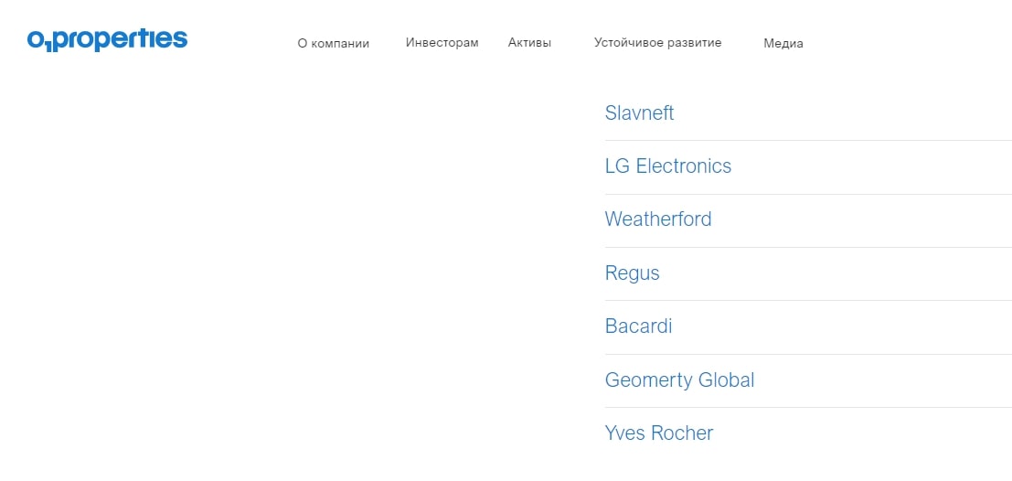Image resolution: width=1012 pixels, height=481 pixels.
Task: Open the О компании menu
Action: [333, 44]
